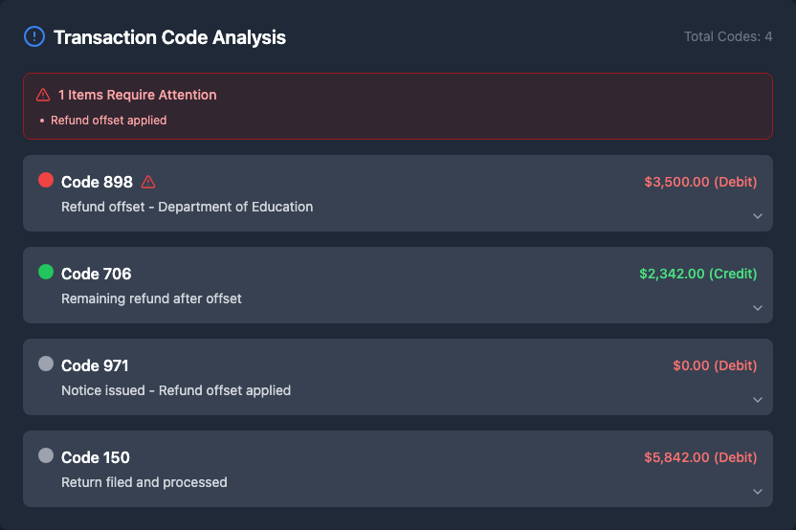Select the Code 706 heading
This screenshot has height=530, width=796.
tap(97, 274)
